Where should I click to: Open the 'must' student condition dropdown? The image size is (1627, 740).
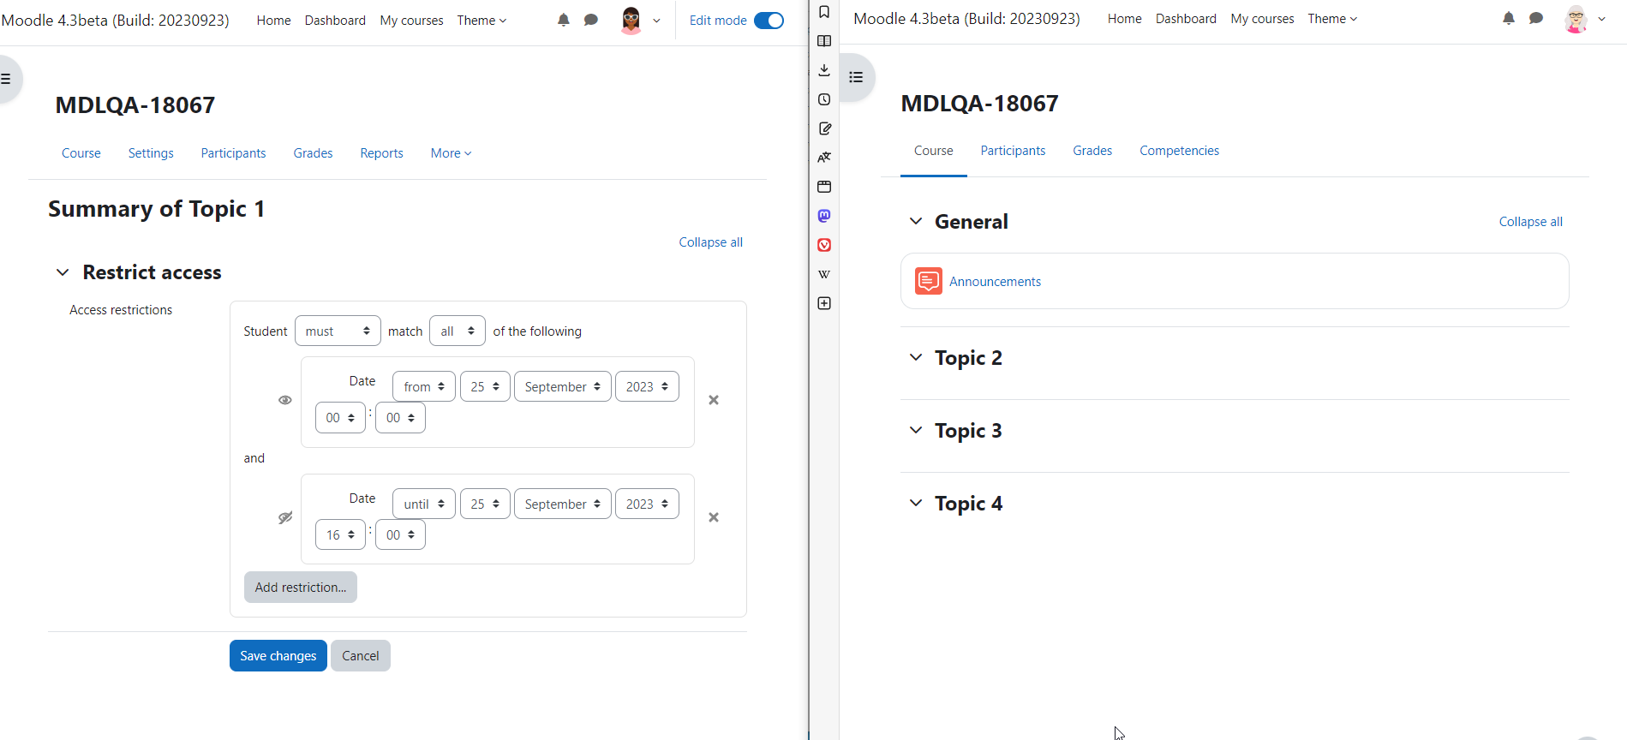[x=338, y=331]
